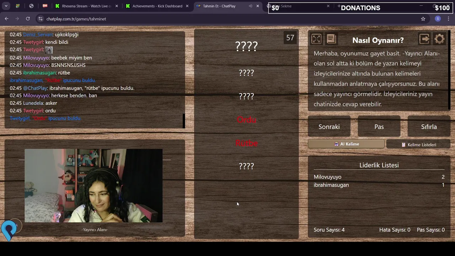Reload the page with refresh icon
This screenshot has width=455, height=256.
click(x=28, y=19)
